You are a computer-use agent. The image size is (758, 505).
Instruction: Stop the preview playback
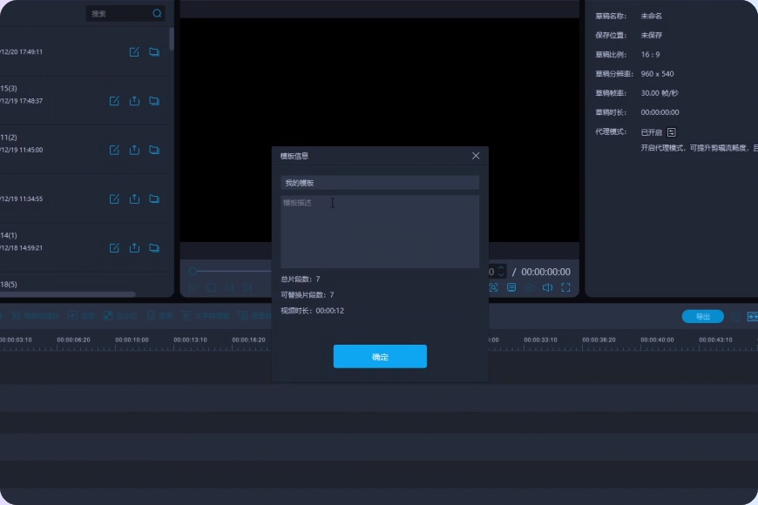click(x=211, y=287)
